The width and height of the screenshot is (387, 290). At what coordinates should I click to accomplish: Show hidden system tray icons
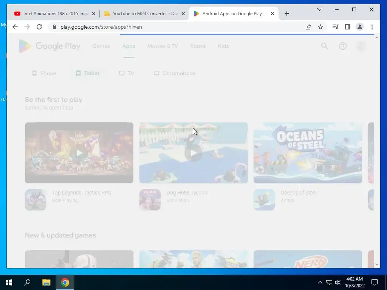[320, 282]
